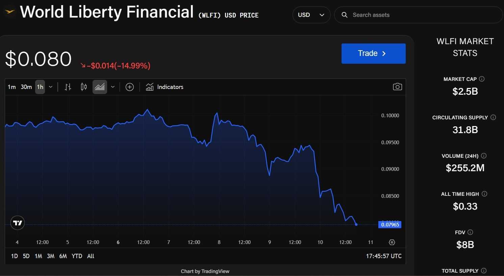Open the USD currency dropdown
This screenshot has height=276, width=504.
311,15
